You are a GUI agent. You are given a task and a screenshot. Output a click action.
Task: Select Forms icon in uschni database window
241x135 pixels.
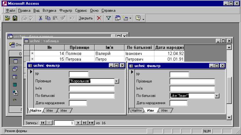pyautogui.click(x=15, y=77)
